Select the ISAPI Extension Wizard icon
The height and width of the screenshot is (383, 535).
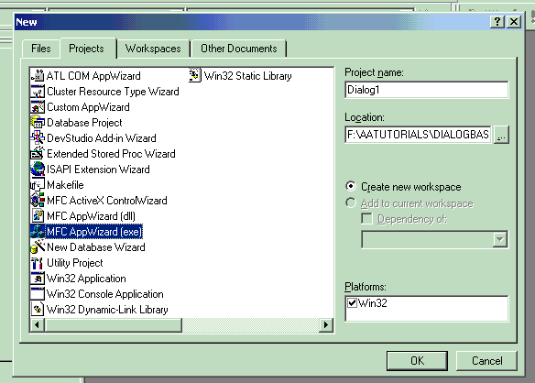coord(38,170)
